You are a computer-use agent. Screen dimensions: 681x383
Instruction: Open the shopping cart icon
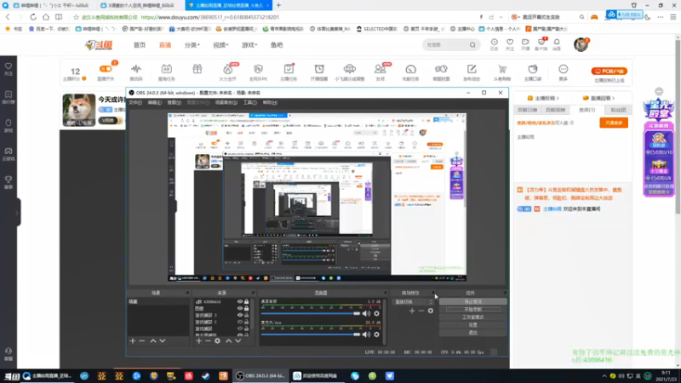pos(502,69)
